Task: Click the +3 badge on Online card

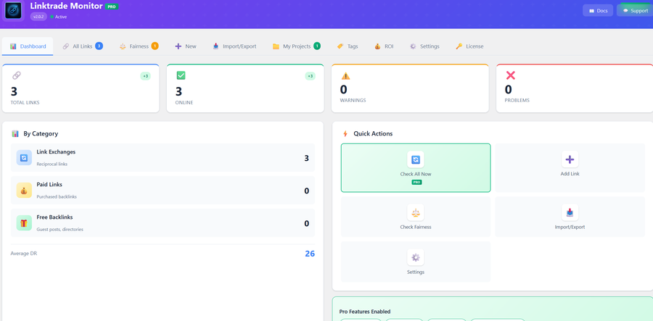Action: (310, 76)
